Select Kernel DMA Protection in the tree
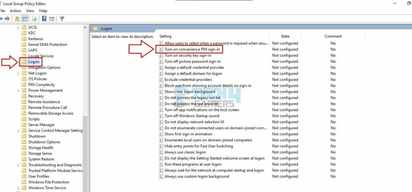The height and width of the screenshot is (192, 412). point(47,45)
